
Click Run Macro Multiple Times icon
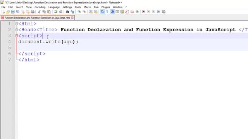click(158, 12)
